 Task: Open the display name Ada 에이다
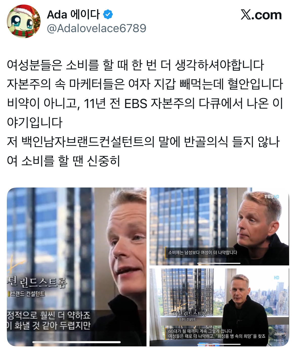(x=73, y=14)
